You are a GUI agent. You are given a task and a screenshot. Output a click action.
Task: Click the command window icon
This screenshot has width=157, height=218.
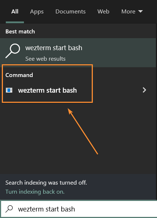pos(9,90)
